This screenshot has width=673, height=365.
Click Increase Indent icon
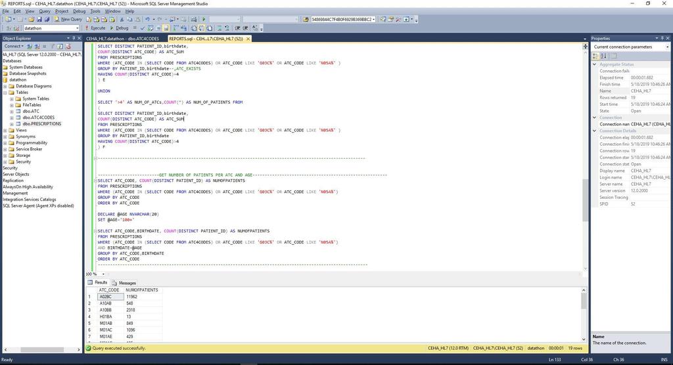(x=245, y=28)
